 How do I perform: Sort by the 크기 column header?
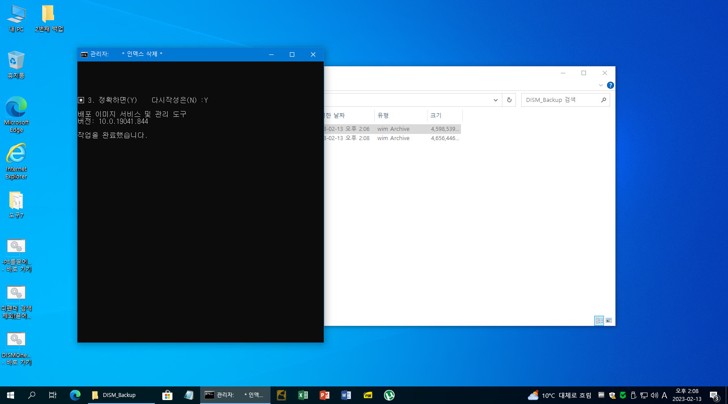tap(445, 115)
